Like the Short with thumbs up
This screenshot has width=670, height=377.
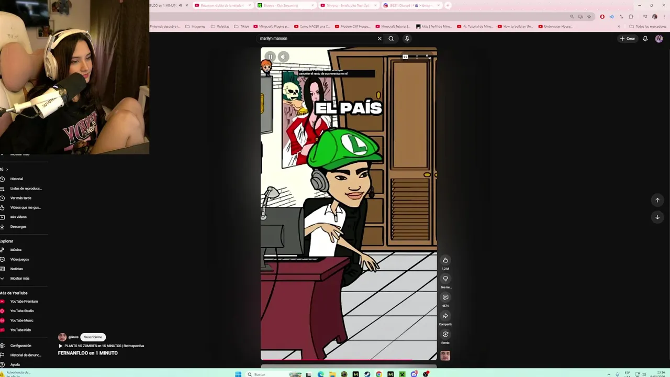(x=445, y=260)
